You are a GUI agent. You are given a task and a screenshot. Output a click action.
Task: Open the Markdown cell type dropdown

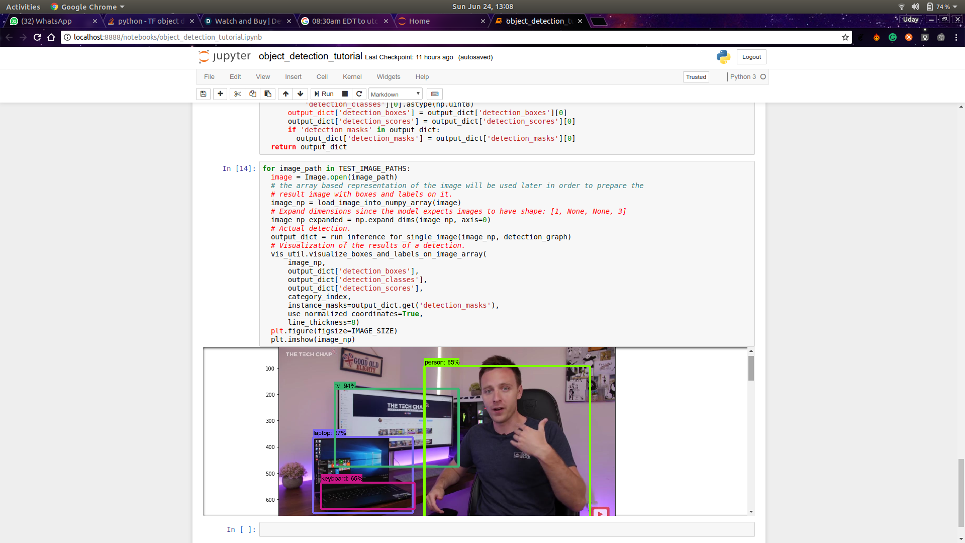[396, 94]
